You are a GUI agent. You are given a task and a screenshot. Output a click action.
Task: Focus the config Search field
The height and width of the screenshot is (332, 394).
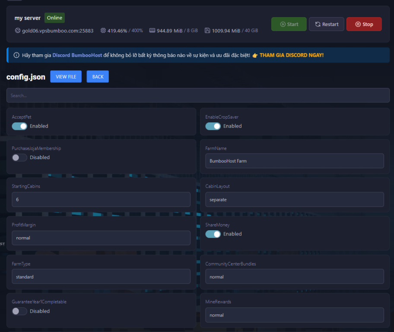[x=198, y=95]
